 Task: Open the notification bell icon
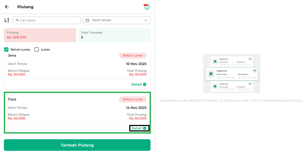coord(147,7)
